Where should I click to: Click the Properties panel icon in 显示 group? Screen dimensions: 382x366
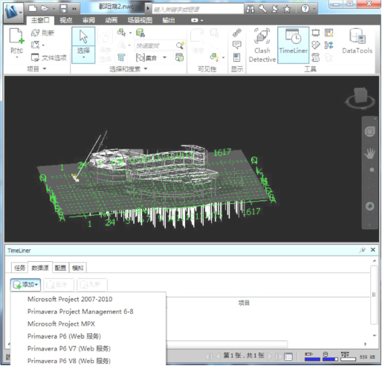point(236,57)
